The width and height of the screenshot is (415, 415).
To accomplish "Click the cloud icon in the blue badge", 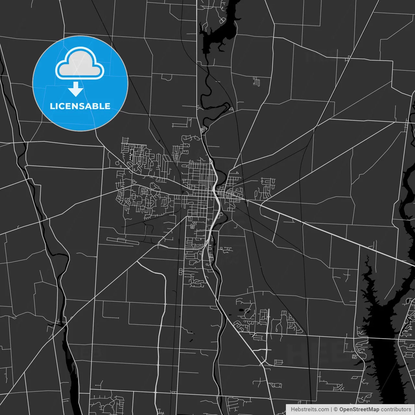I will (x=80, y=64).
